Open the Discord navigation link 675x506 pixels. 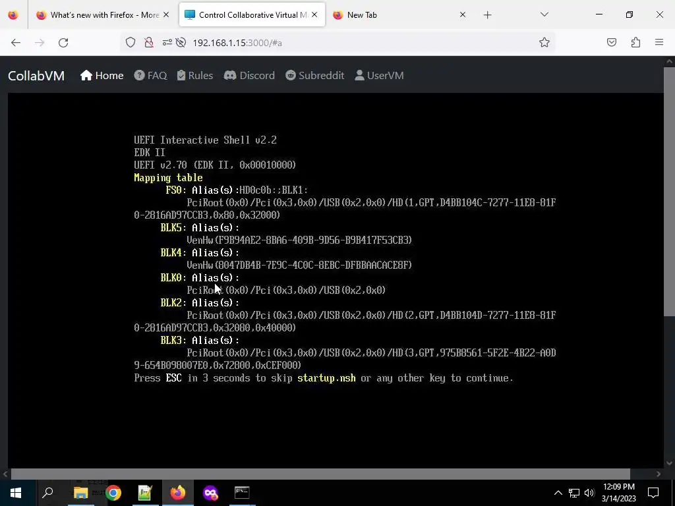[x=249, y=75]
